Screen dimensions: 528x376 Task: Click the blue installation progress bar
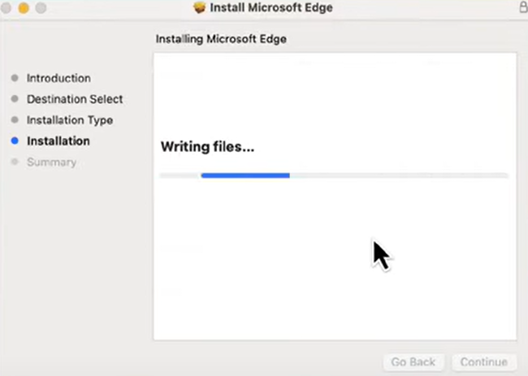[x=245, y=175]
